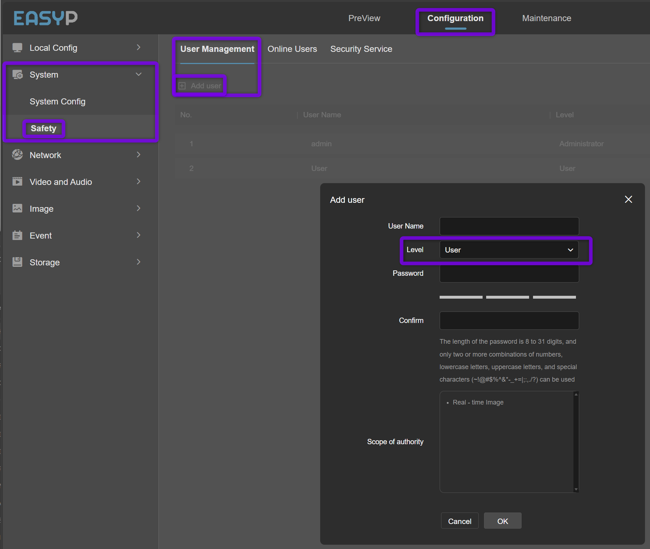Close the Add user dialog

[x=628, y=199]
